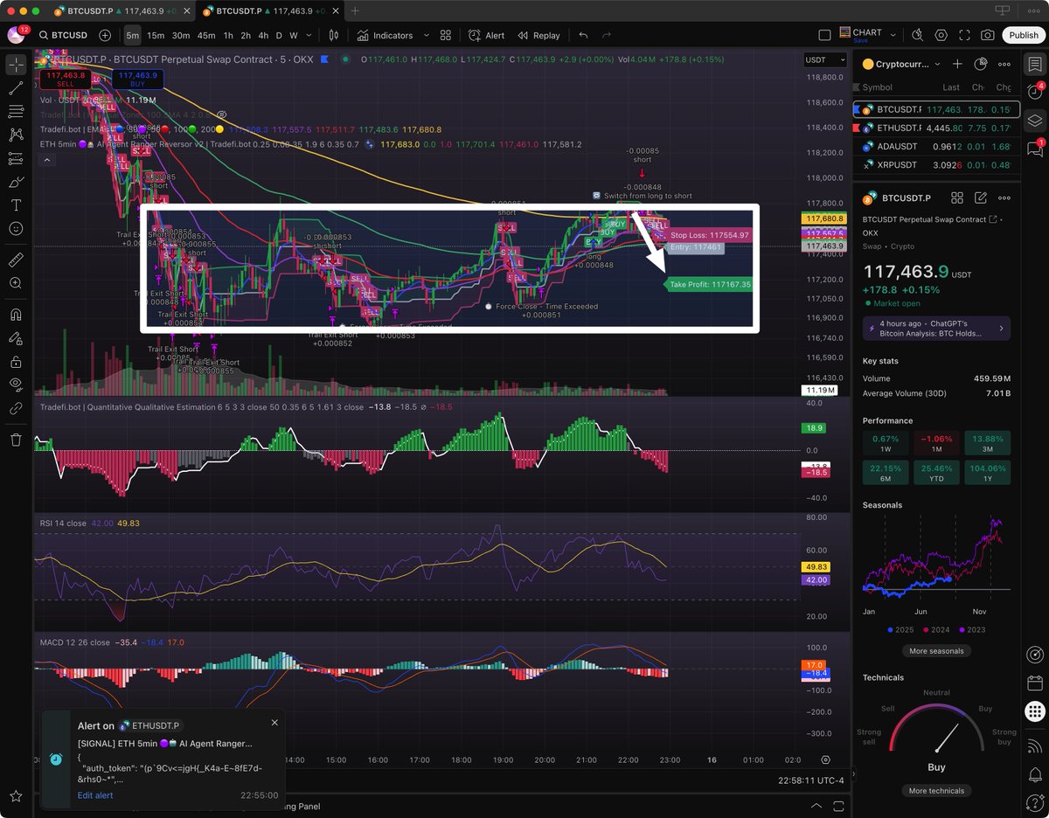Toggle indicator visibility eye near EMA label
This screenshot has width=1049, height=818.
point(222,114)
